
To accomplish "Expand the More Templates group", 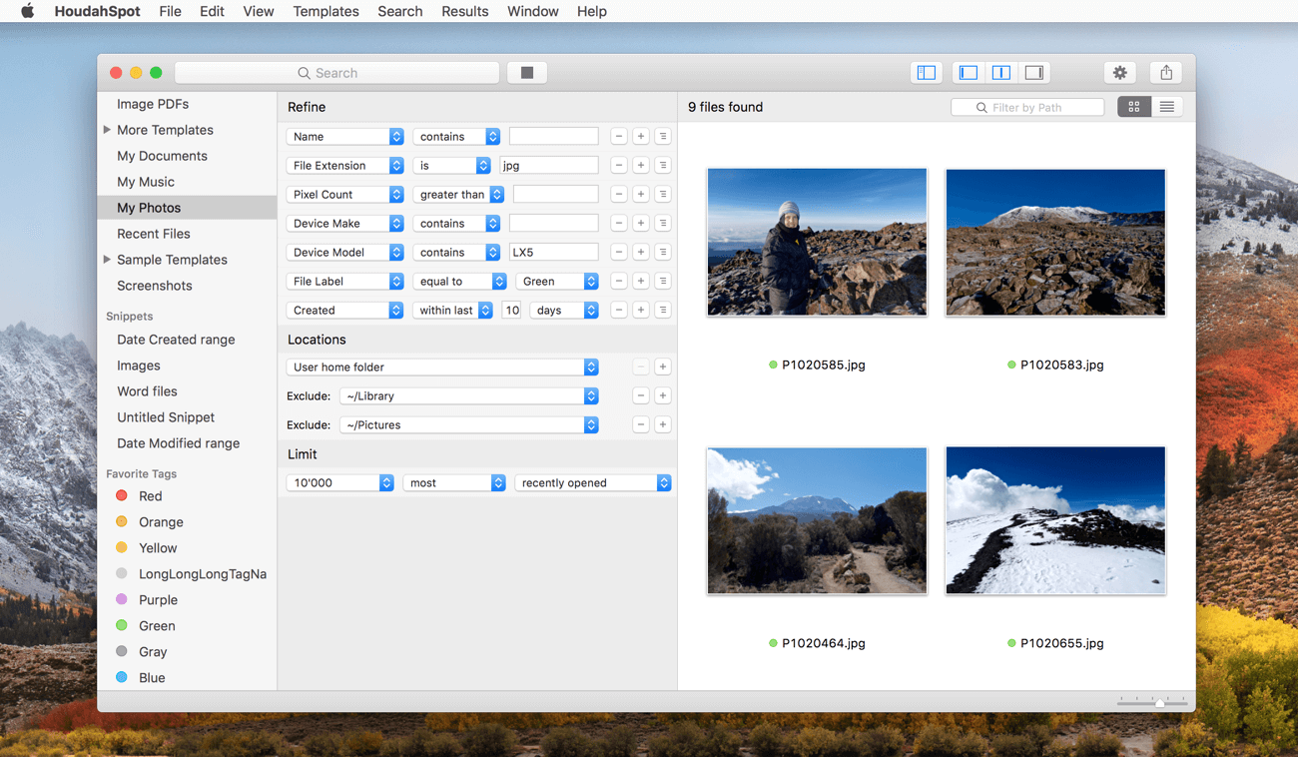I will coord(107,130).
